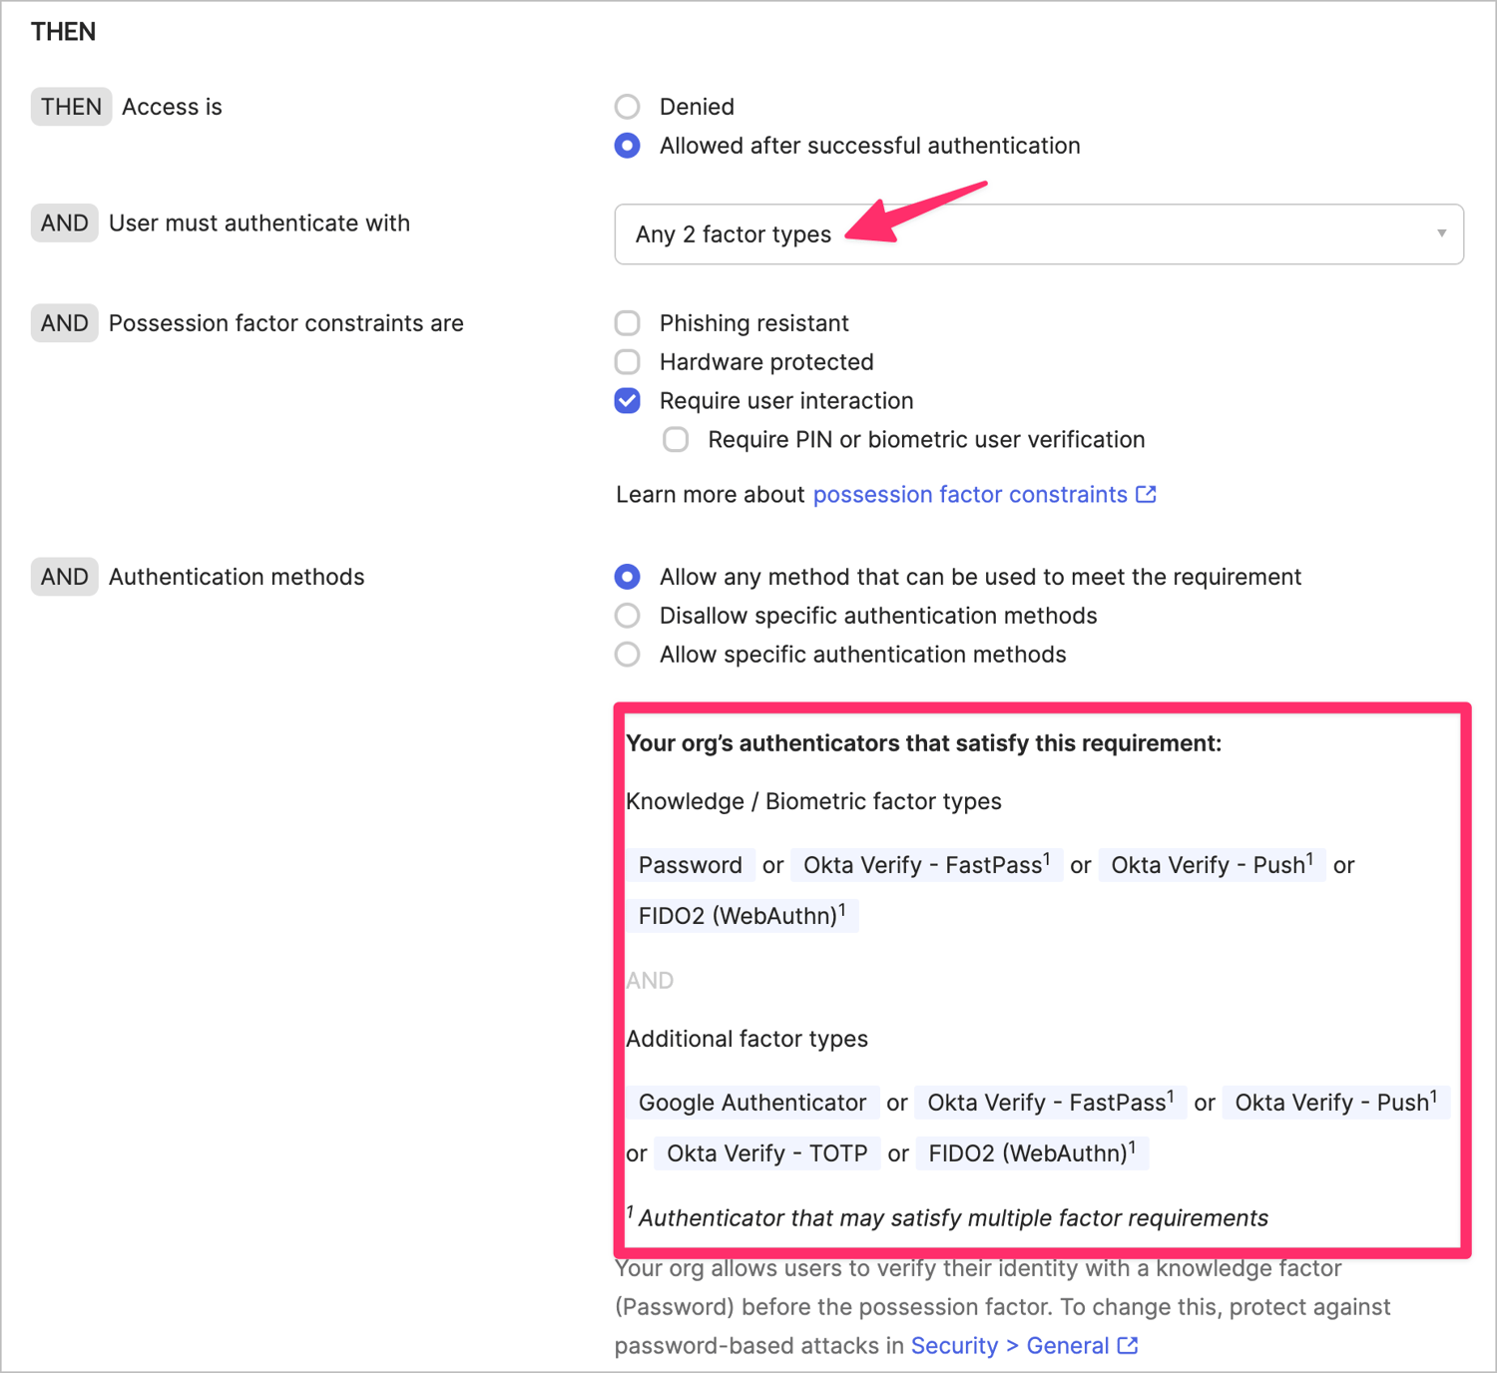This screenshot has height=1373, width=1497.
Task: Choose Disallow specific authentication methods
Action: click(x=627, y=615)
